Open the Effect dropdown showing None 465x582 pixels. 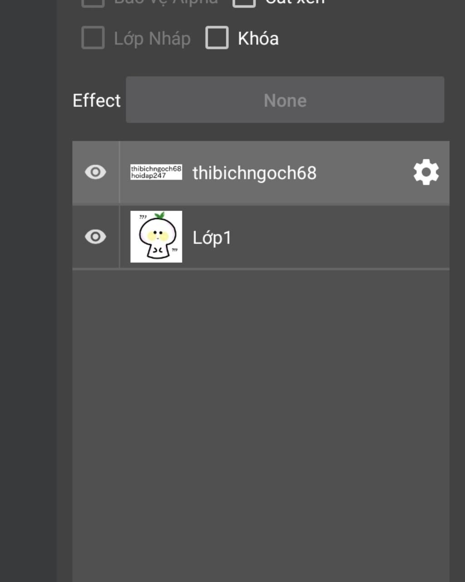[x=285, y=100]
